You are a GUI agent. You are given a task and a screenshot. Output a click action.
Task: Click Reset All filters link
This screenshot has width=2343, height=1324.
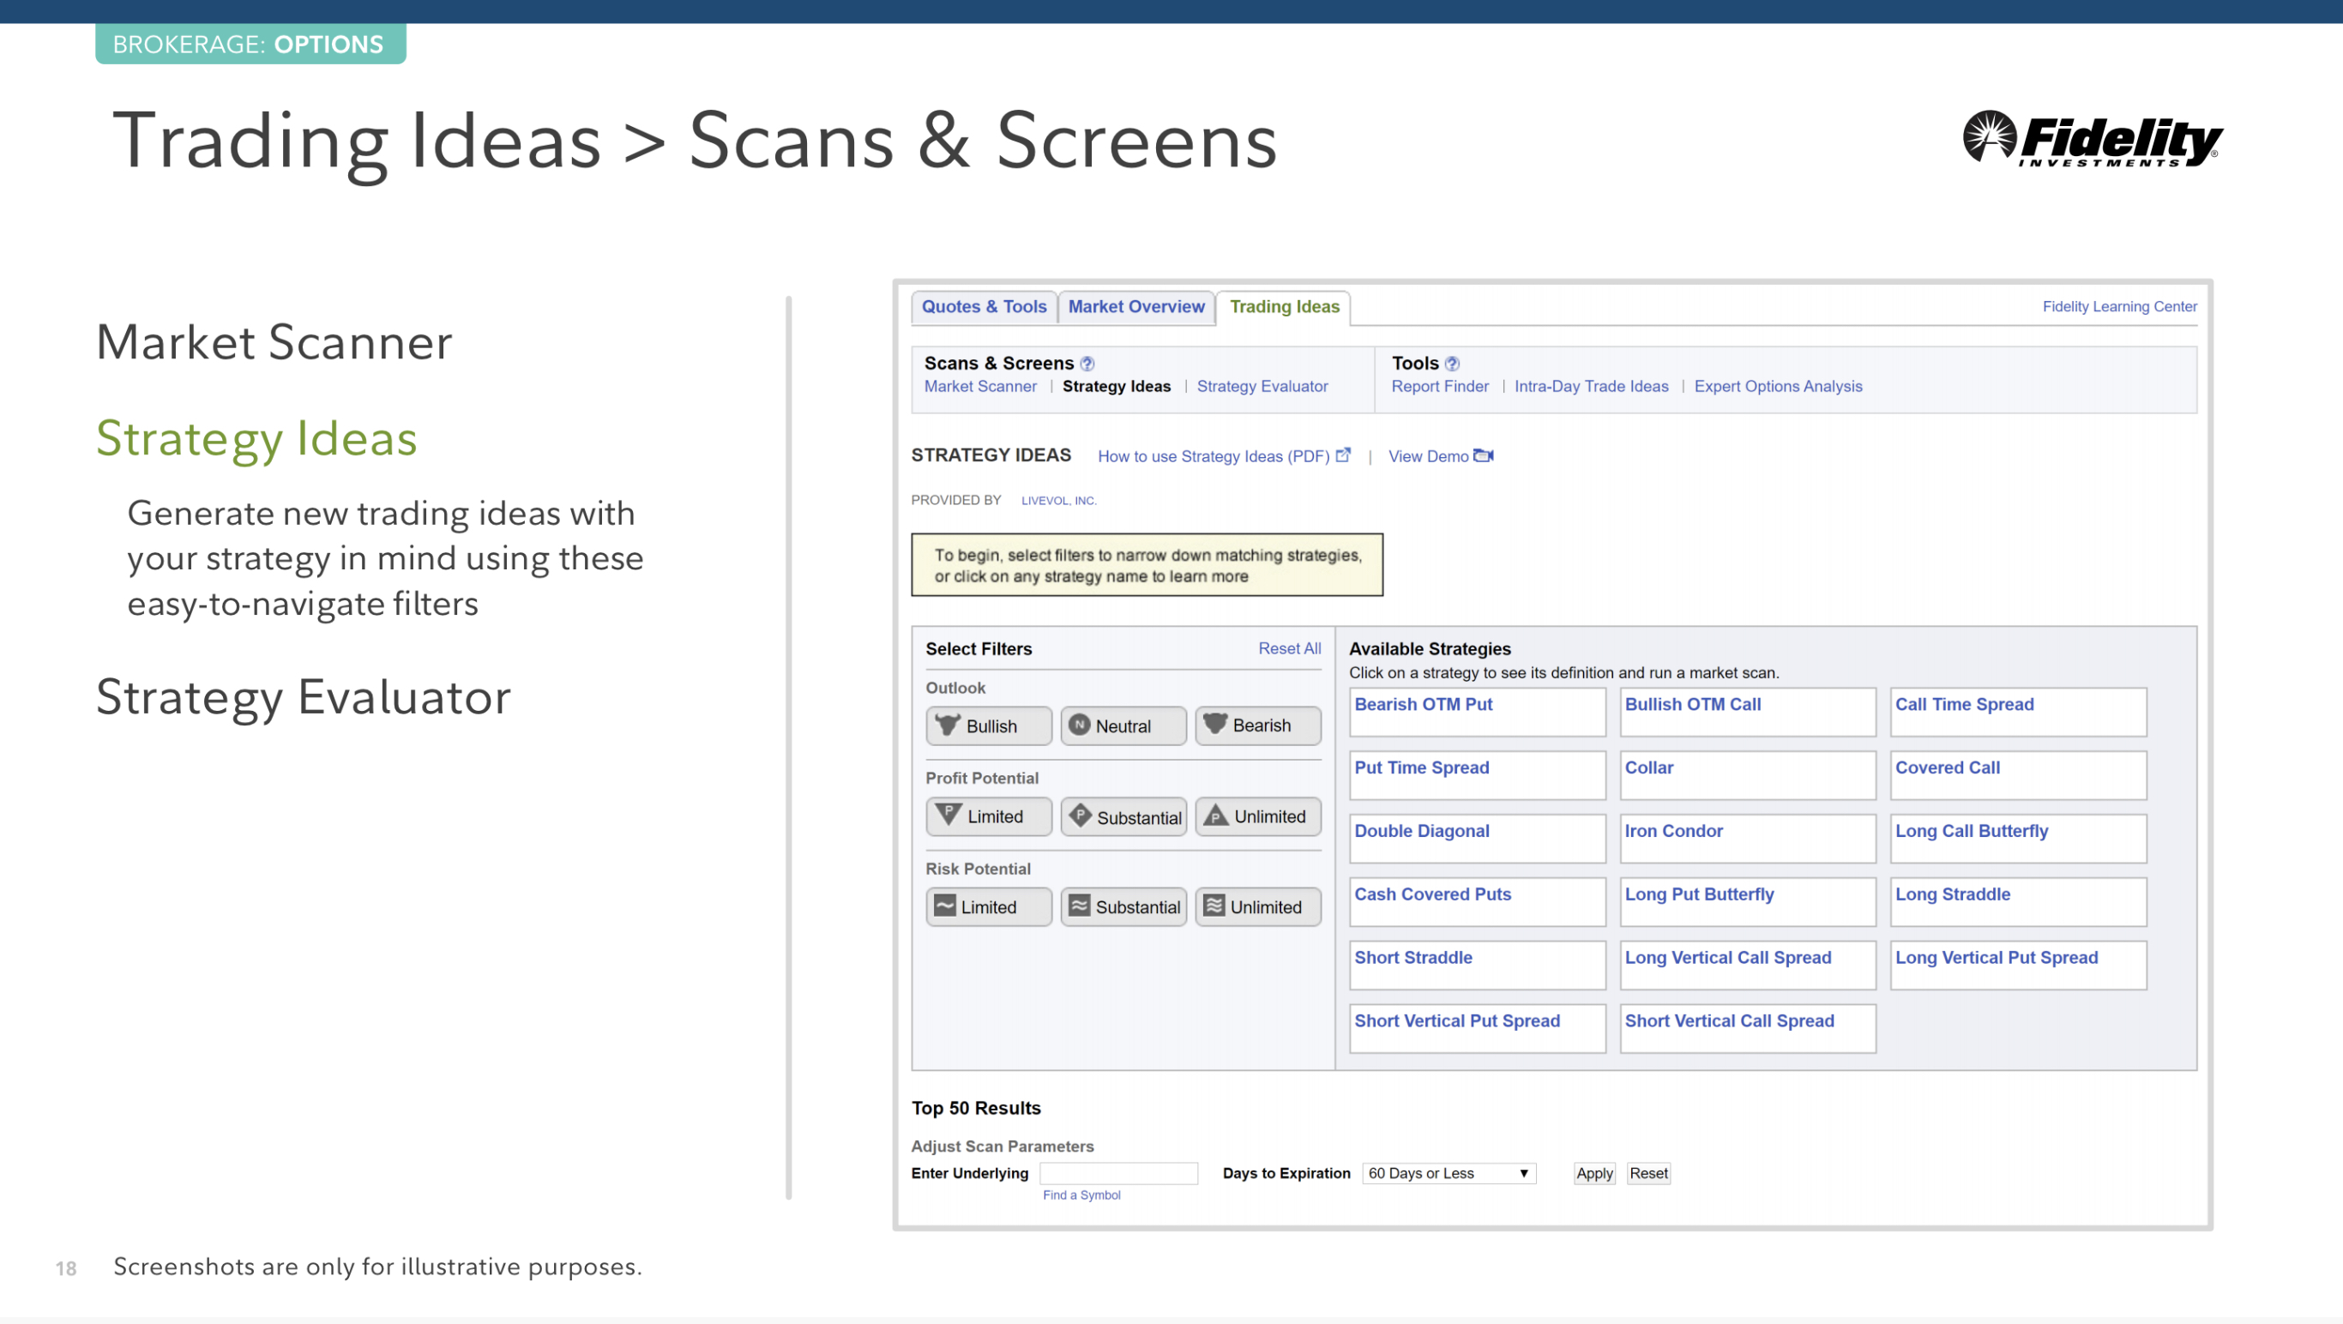[x=1289, y=648]
